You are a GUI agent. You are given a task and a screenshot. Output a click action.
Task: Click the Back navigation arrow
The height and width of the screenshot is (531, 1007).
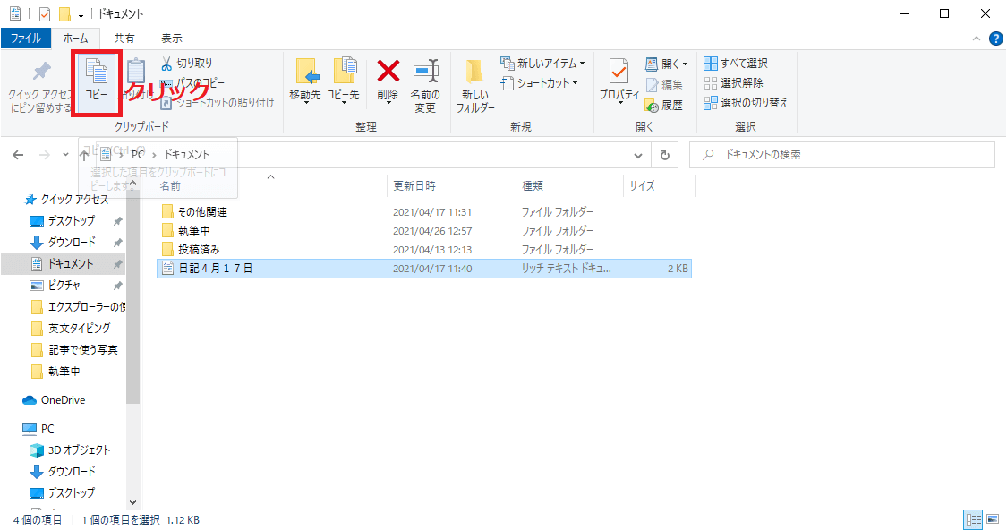point(18,155)
